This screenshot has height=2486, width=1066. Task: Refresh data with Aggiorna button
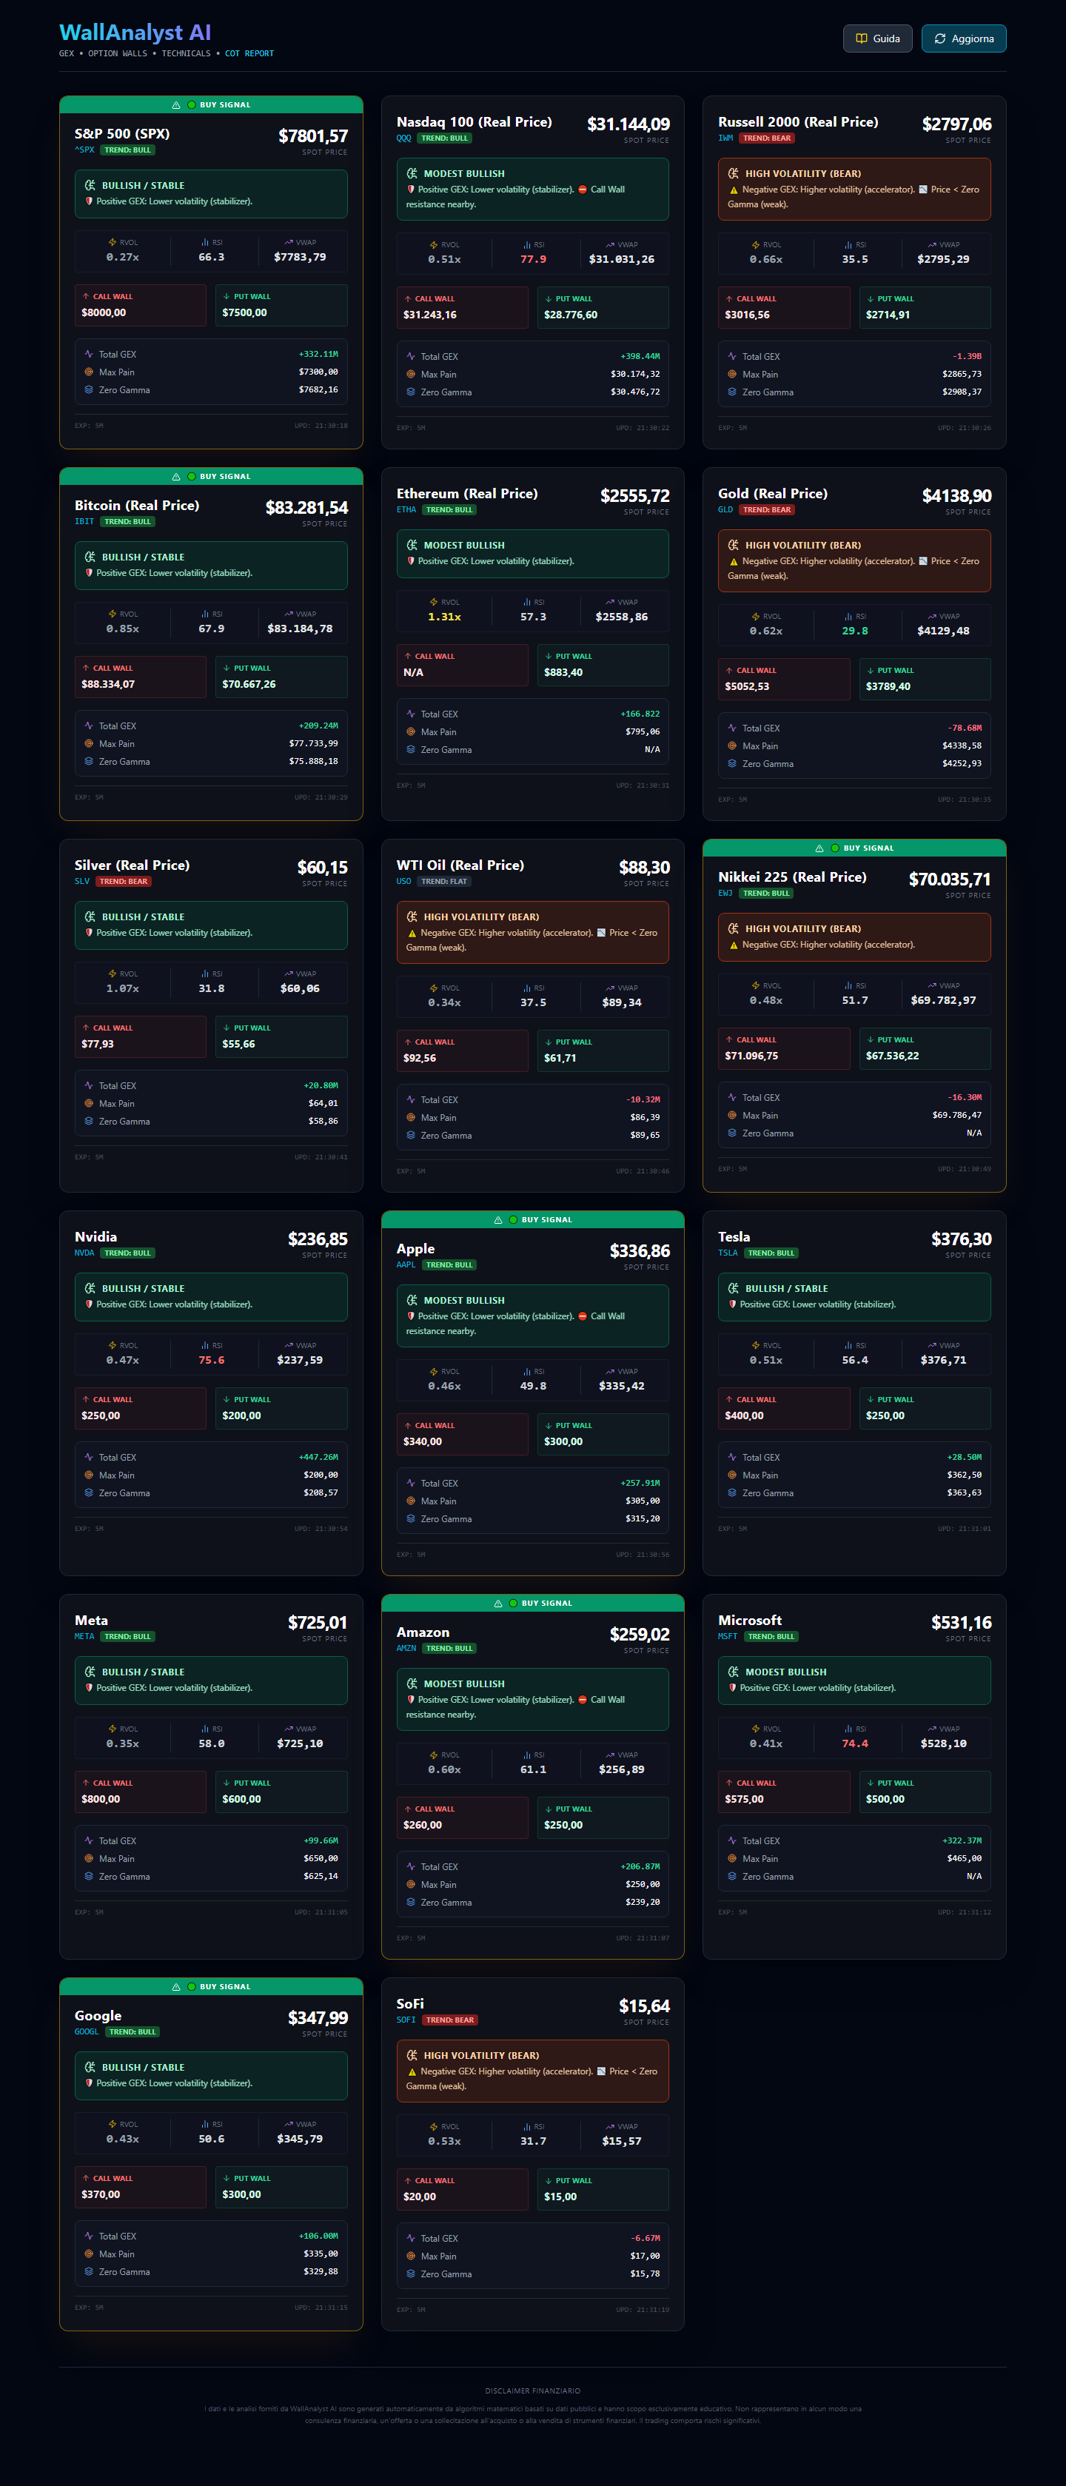coord(963,38)
